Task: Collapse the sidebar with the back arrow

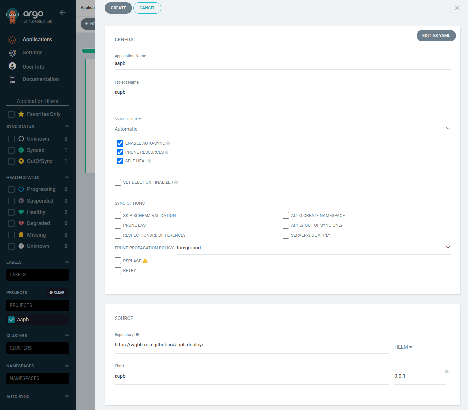Action: (62, 12)
